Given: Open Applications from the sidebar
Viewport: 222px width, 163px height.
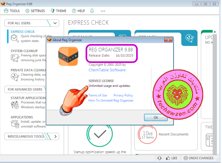Looking at the screenshot, I should [x=22, y=117].
